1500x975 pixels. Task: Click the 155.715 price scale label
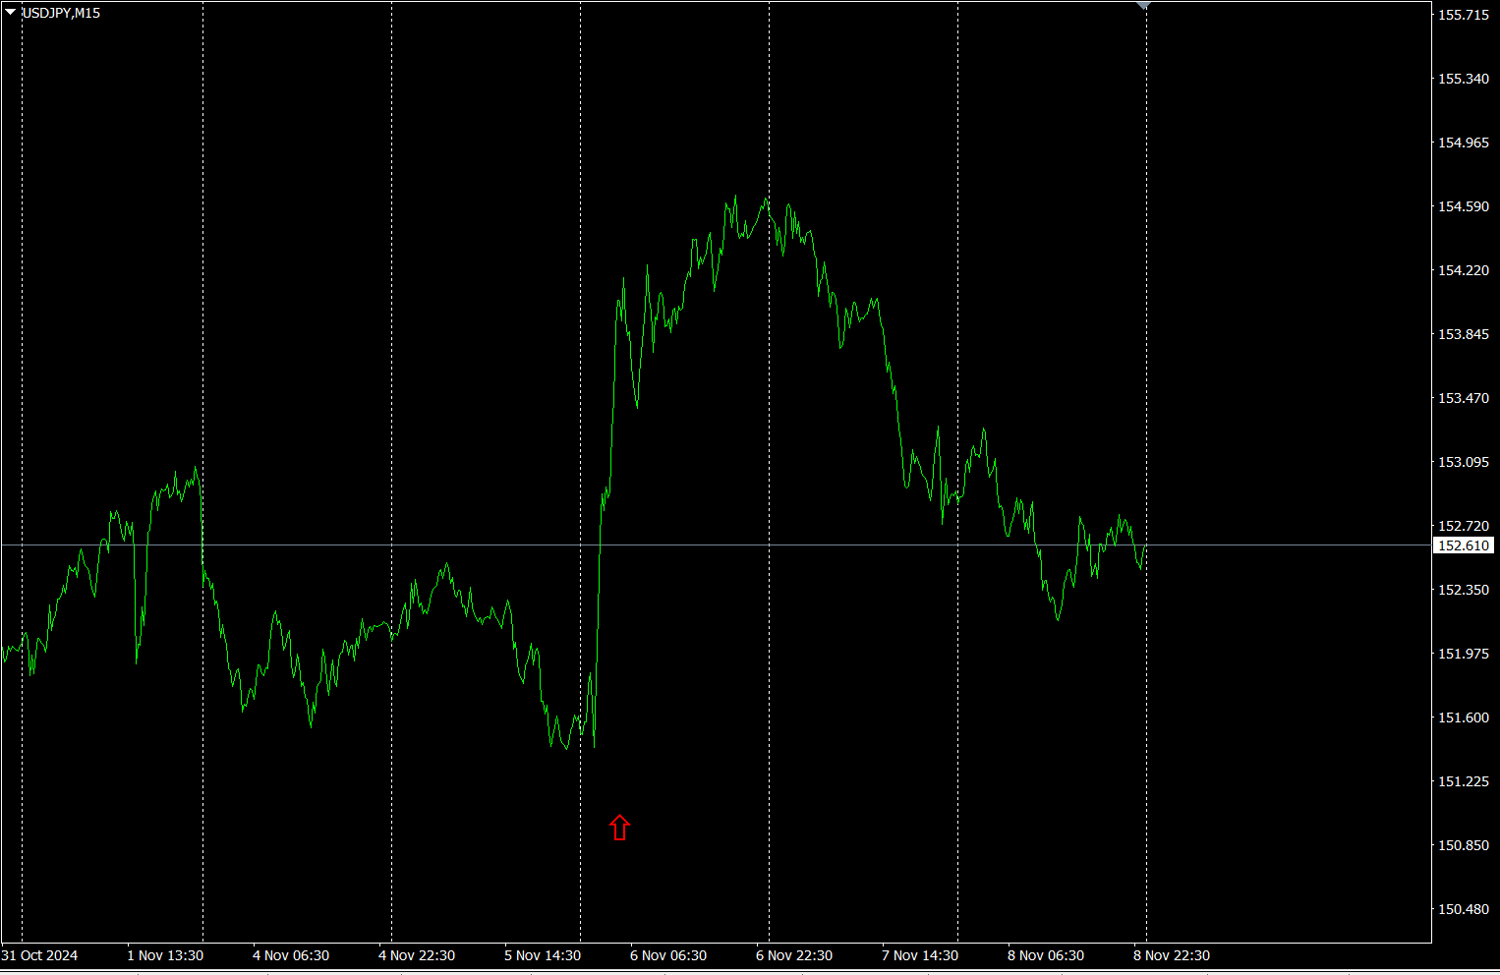(1464, 15)
